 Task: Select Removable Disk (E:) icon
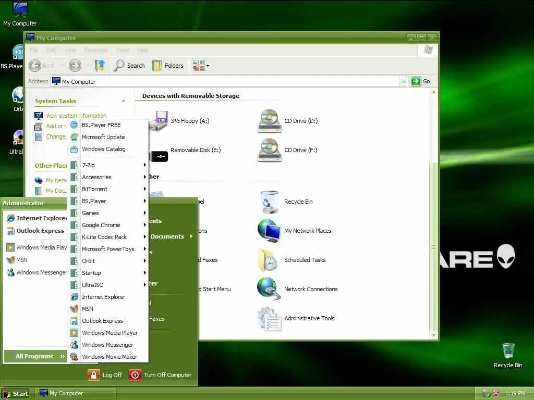[x=185, y=154]
